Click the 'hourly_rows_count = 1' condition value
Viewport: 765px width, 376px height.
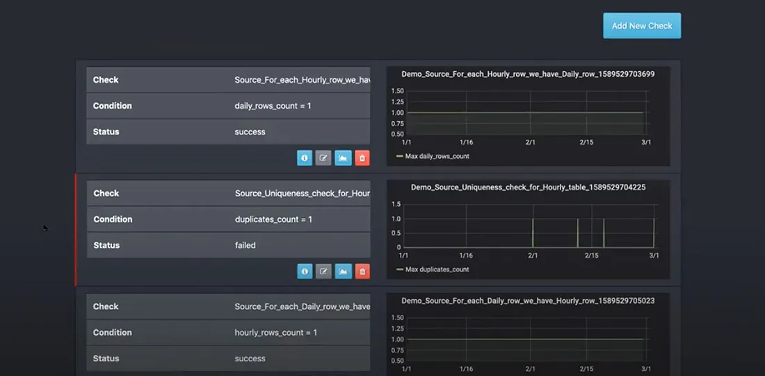275,333
